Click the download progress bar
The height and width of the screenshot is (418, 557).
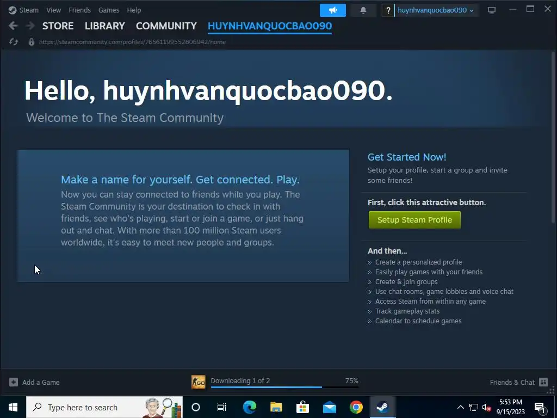[x=284, y=387]
